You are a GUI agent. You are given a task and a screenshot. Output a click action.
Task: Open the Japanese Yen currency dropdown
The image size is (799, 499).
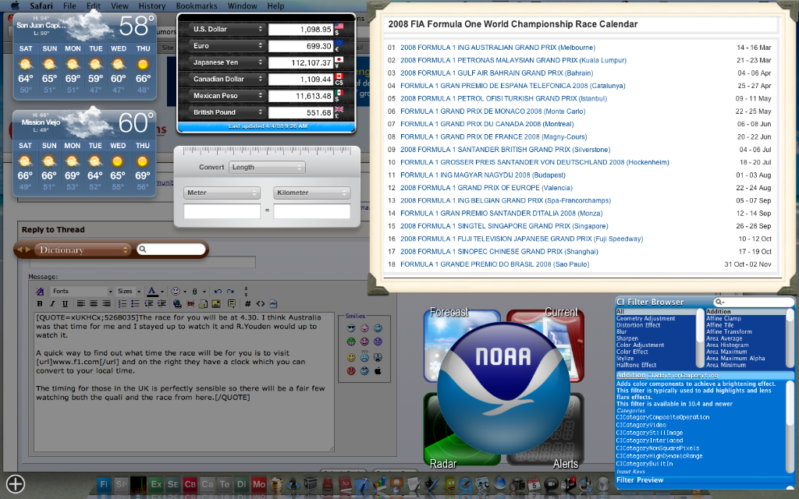[227, 62]
